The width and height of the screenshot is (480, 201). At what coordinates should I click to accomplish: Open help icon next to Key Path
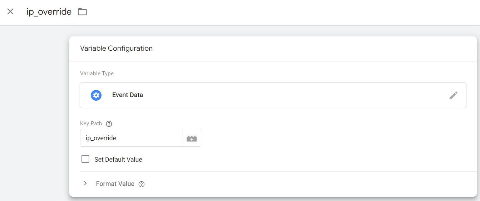(x=109, y=124)
